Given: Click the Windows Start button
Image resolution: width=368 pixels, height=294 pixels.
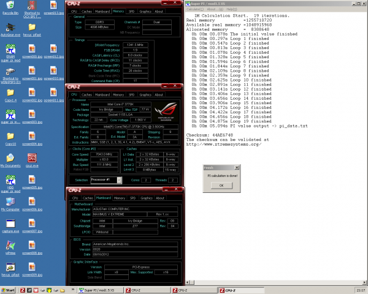Looking at the screenshot, I should pos(9,290).
